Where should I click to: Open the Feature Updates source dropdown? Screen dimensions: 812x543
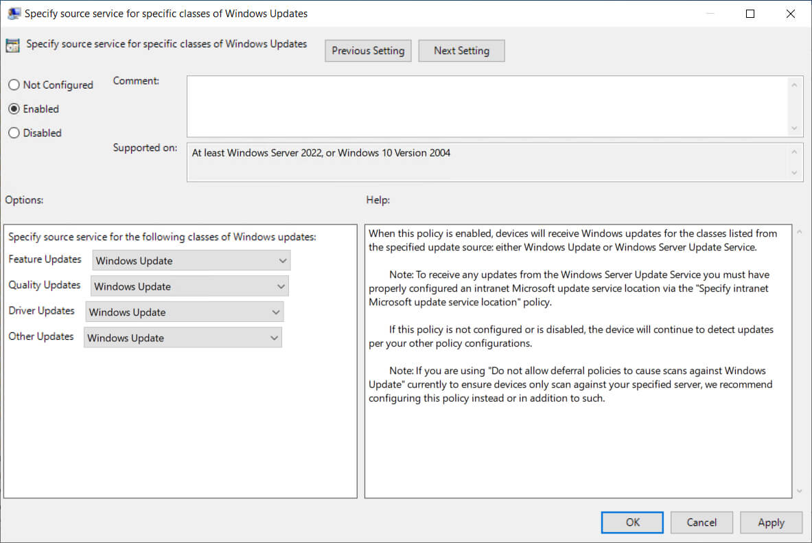(191, 261)
